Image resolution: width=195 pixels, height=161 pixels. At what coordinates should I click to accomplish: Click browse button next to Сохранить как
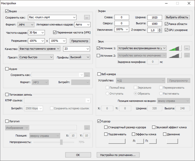(87, 17)
